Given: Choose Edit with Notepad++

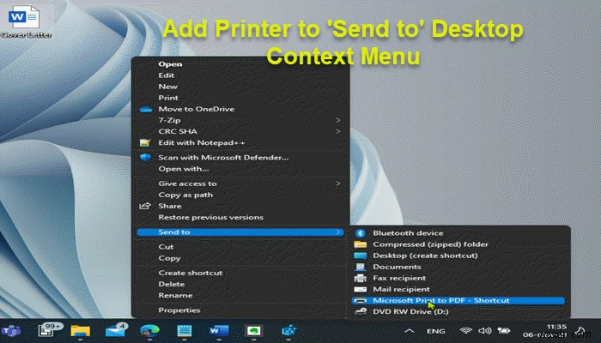Looking at the screenshot, I should (x=202, y=143).
